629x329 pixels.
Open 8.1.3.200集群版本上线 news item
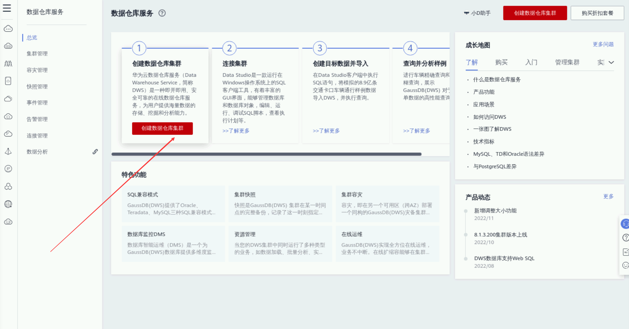point(501,235)
